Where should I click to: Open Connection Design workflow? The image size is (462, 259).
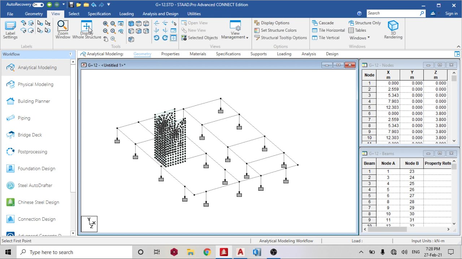point(36,219)
